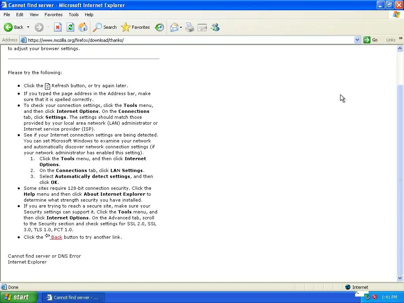Open the Windows Start button
This screenshot has width=404, height=303.
click(x=19, y=297)
